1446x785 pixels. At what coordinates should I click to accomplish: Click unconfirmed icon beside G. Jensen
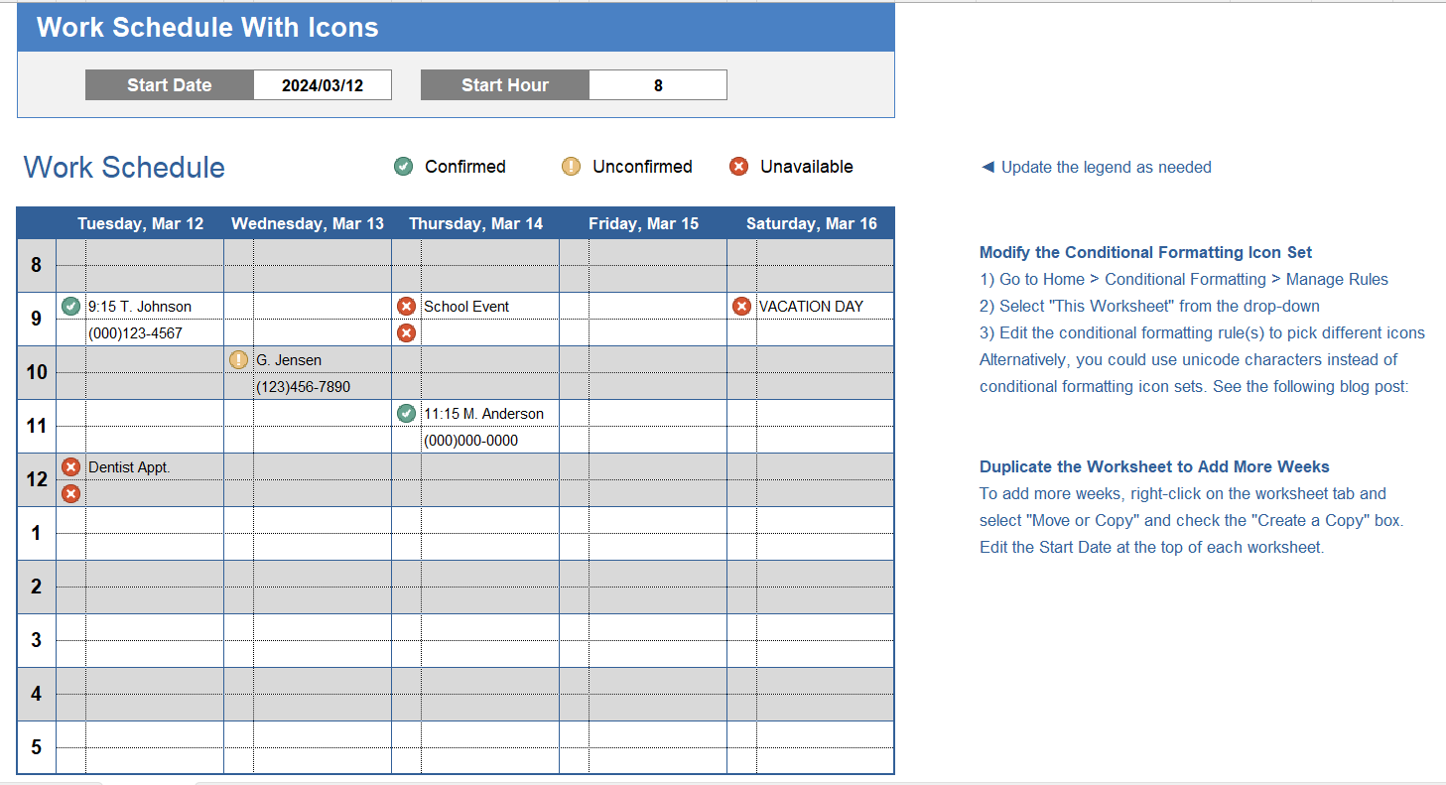[x=238, y=360]
